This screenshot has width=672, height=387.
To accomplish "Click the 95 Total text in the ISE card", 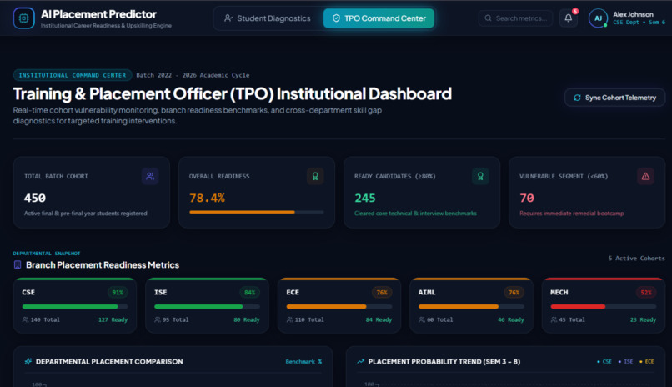I will [176, 319].
